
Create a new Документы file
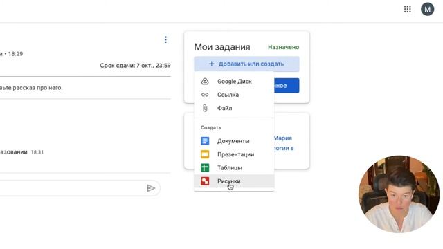point(234,141)
